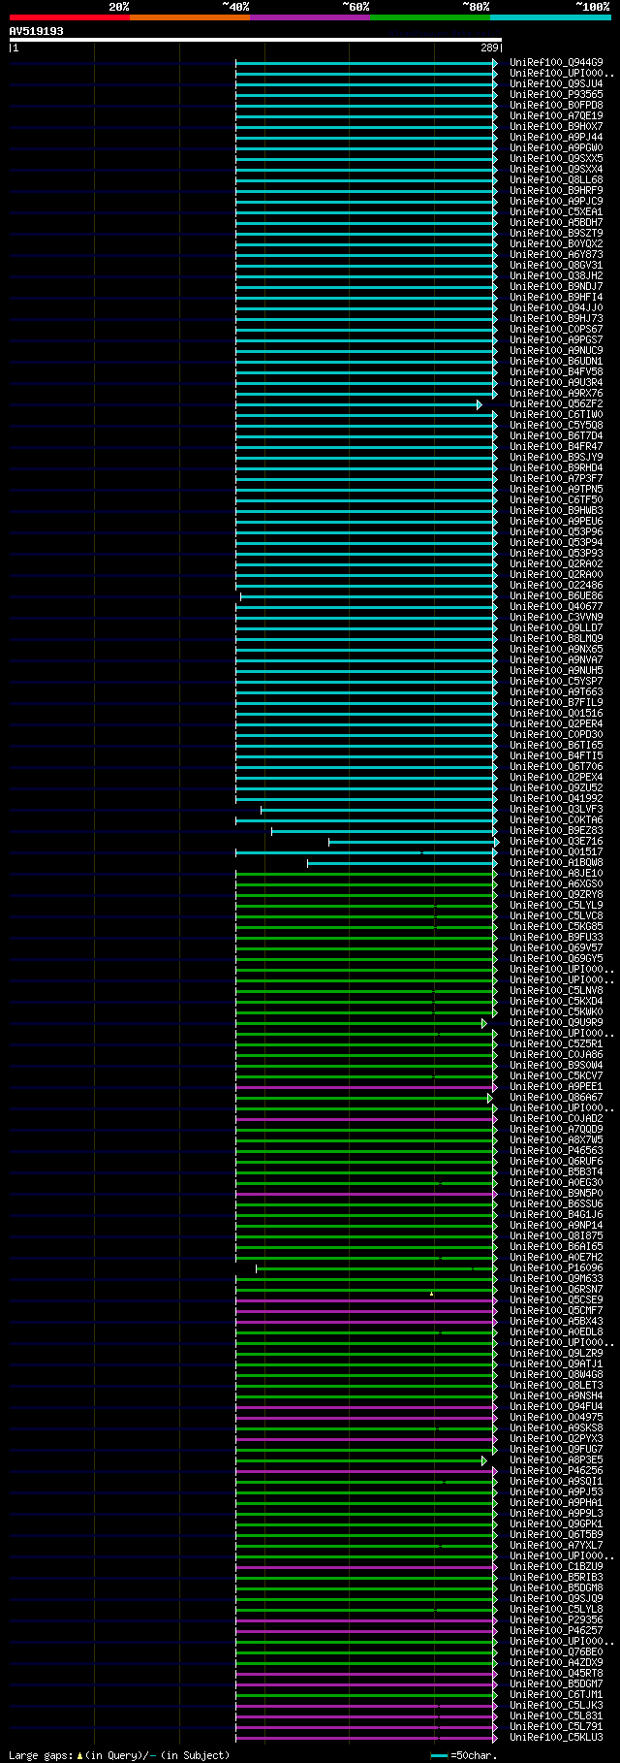Click the orange ~40% identity legend swatch
This screenshot has width=620, height=1763.
[x=190, y=17]
